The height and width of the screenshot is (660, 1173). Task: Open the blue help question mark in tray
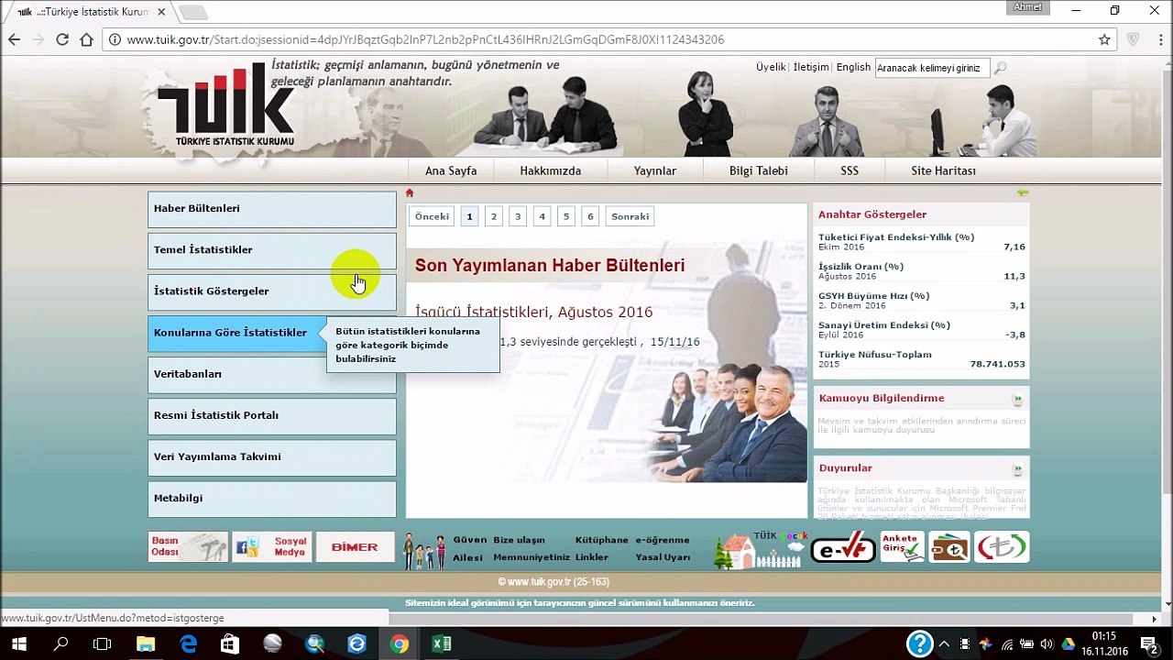coord(919,643)
